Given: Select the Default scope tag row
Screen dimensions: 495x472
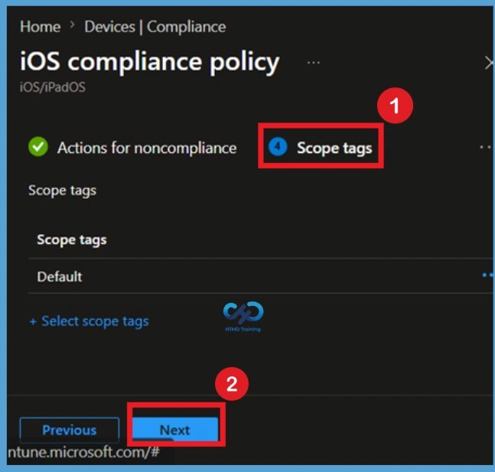Looking at the screenshot, I should click(x=260, y=276).
